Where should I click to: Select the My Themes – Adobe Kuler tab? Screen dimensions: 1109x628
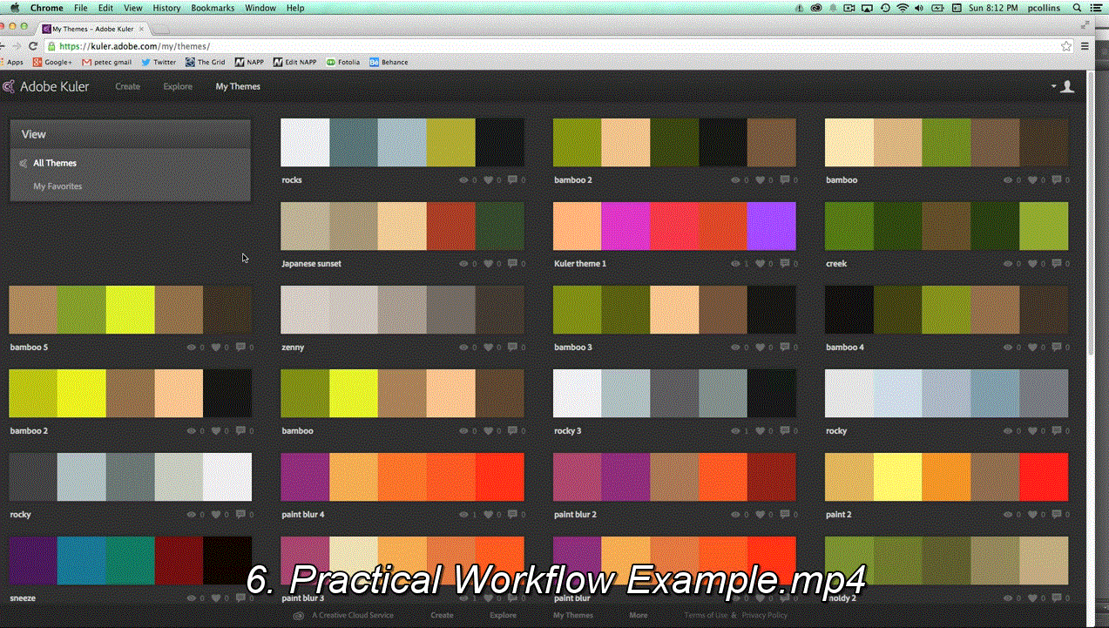click(x=92, y=29)
